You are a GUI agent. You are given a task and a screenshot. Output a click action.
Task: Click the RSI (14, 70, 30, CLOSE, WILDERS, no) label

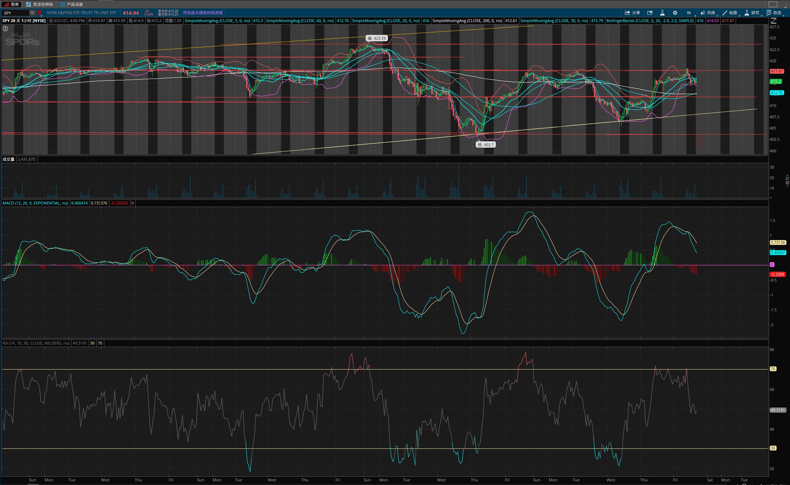click(36, 343)
